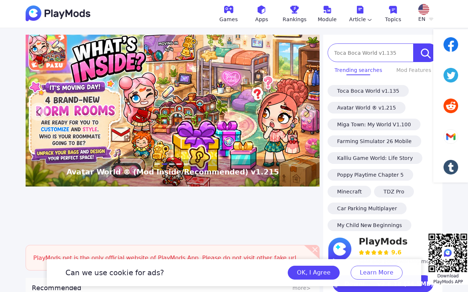468x292 pixels.
Task: Open the Rankings trophy icon
Action: [x=294, y=9]
